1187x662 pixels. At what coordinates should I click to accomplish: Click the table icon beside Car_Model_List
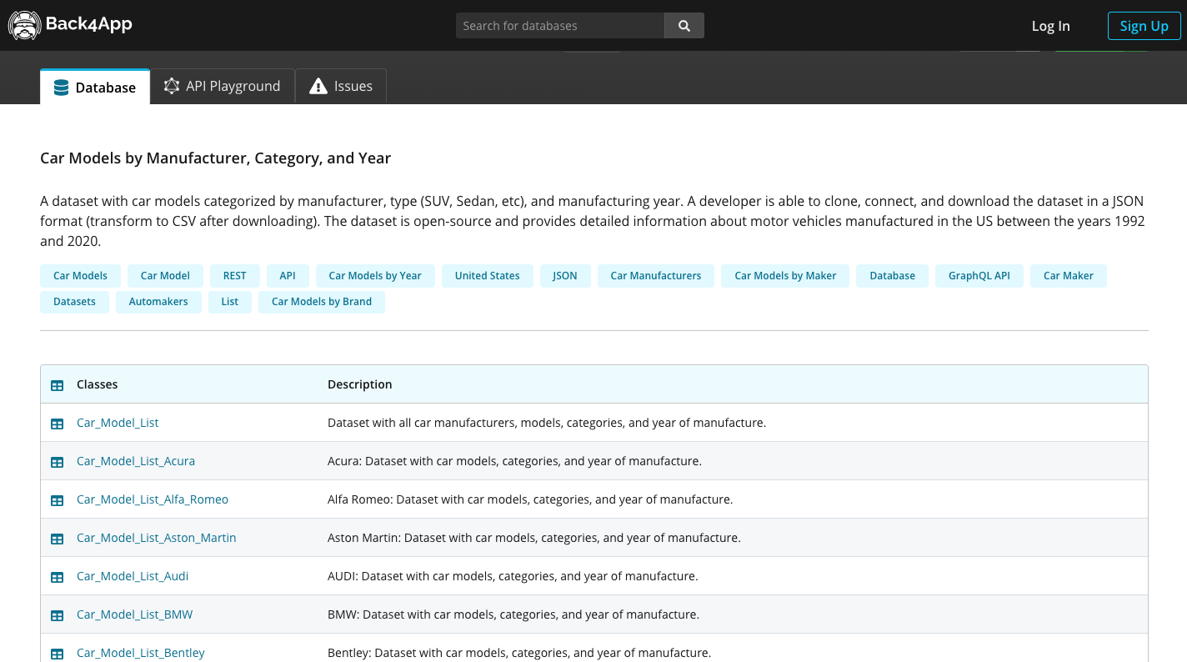coord(58,424)
